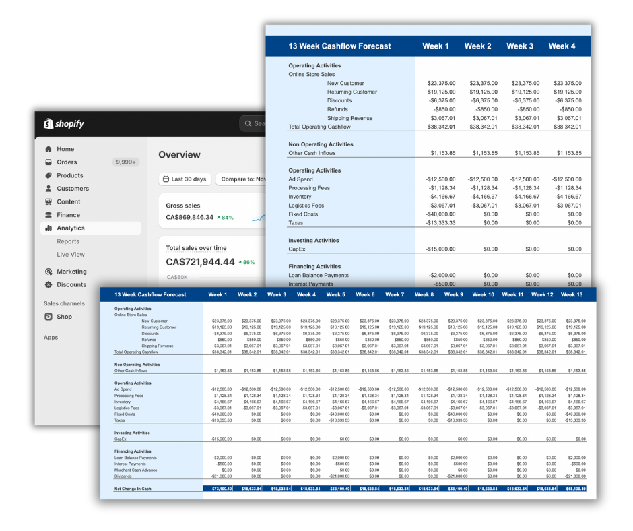The image size is (633, 531).
Task: Select the Analytics bar-chart icon
Action: 48,228
